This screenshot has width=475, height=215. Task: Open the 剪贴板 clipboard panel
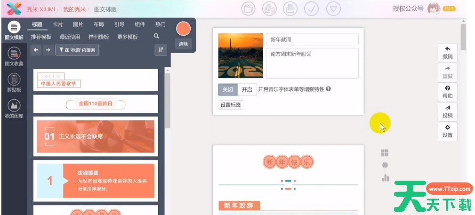pyautogui.click(x=14, y=83)
